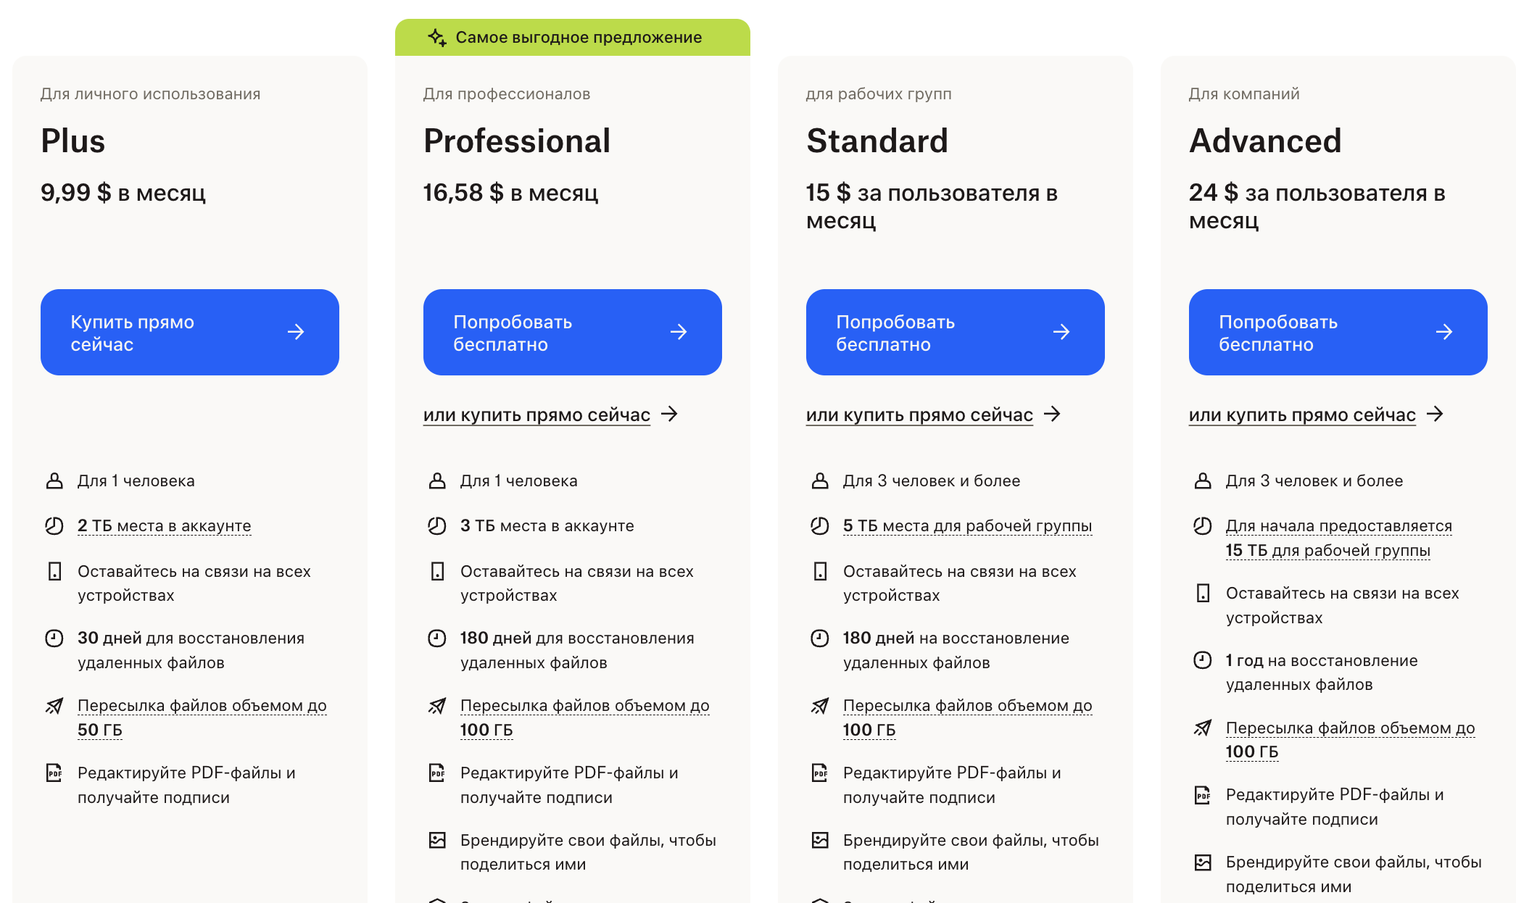The width and height of the screenshot is (1537, 903).
Task: Click the branding image icon under Standard
Action: (x=820, y=840)
